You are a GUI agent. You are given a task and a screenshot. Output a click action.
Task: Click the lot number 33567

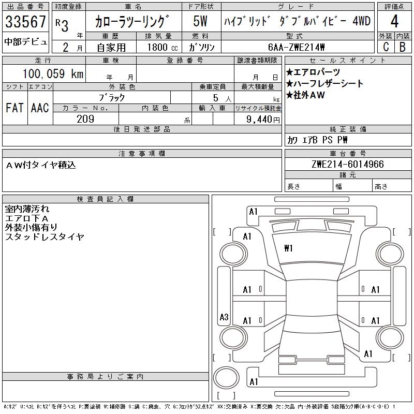[25, 22]
